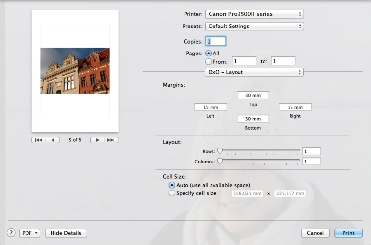Click the 'to' page number field
Screen dimensions: 371x245
tap(283, 61)
